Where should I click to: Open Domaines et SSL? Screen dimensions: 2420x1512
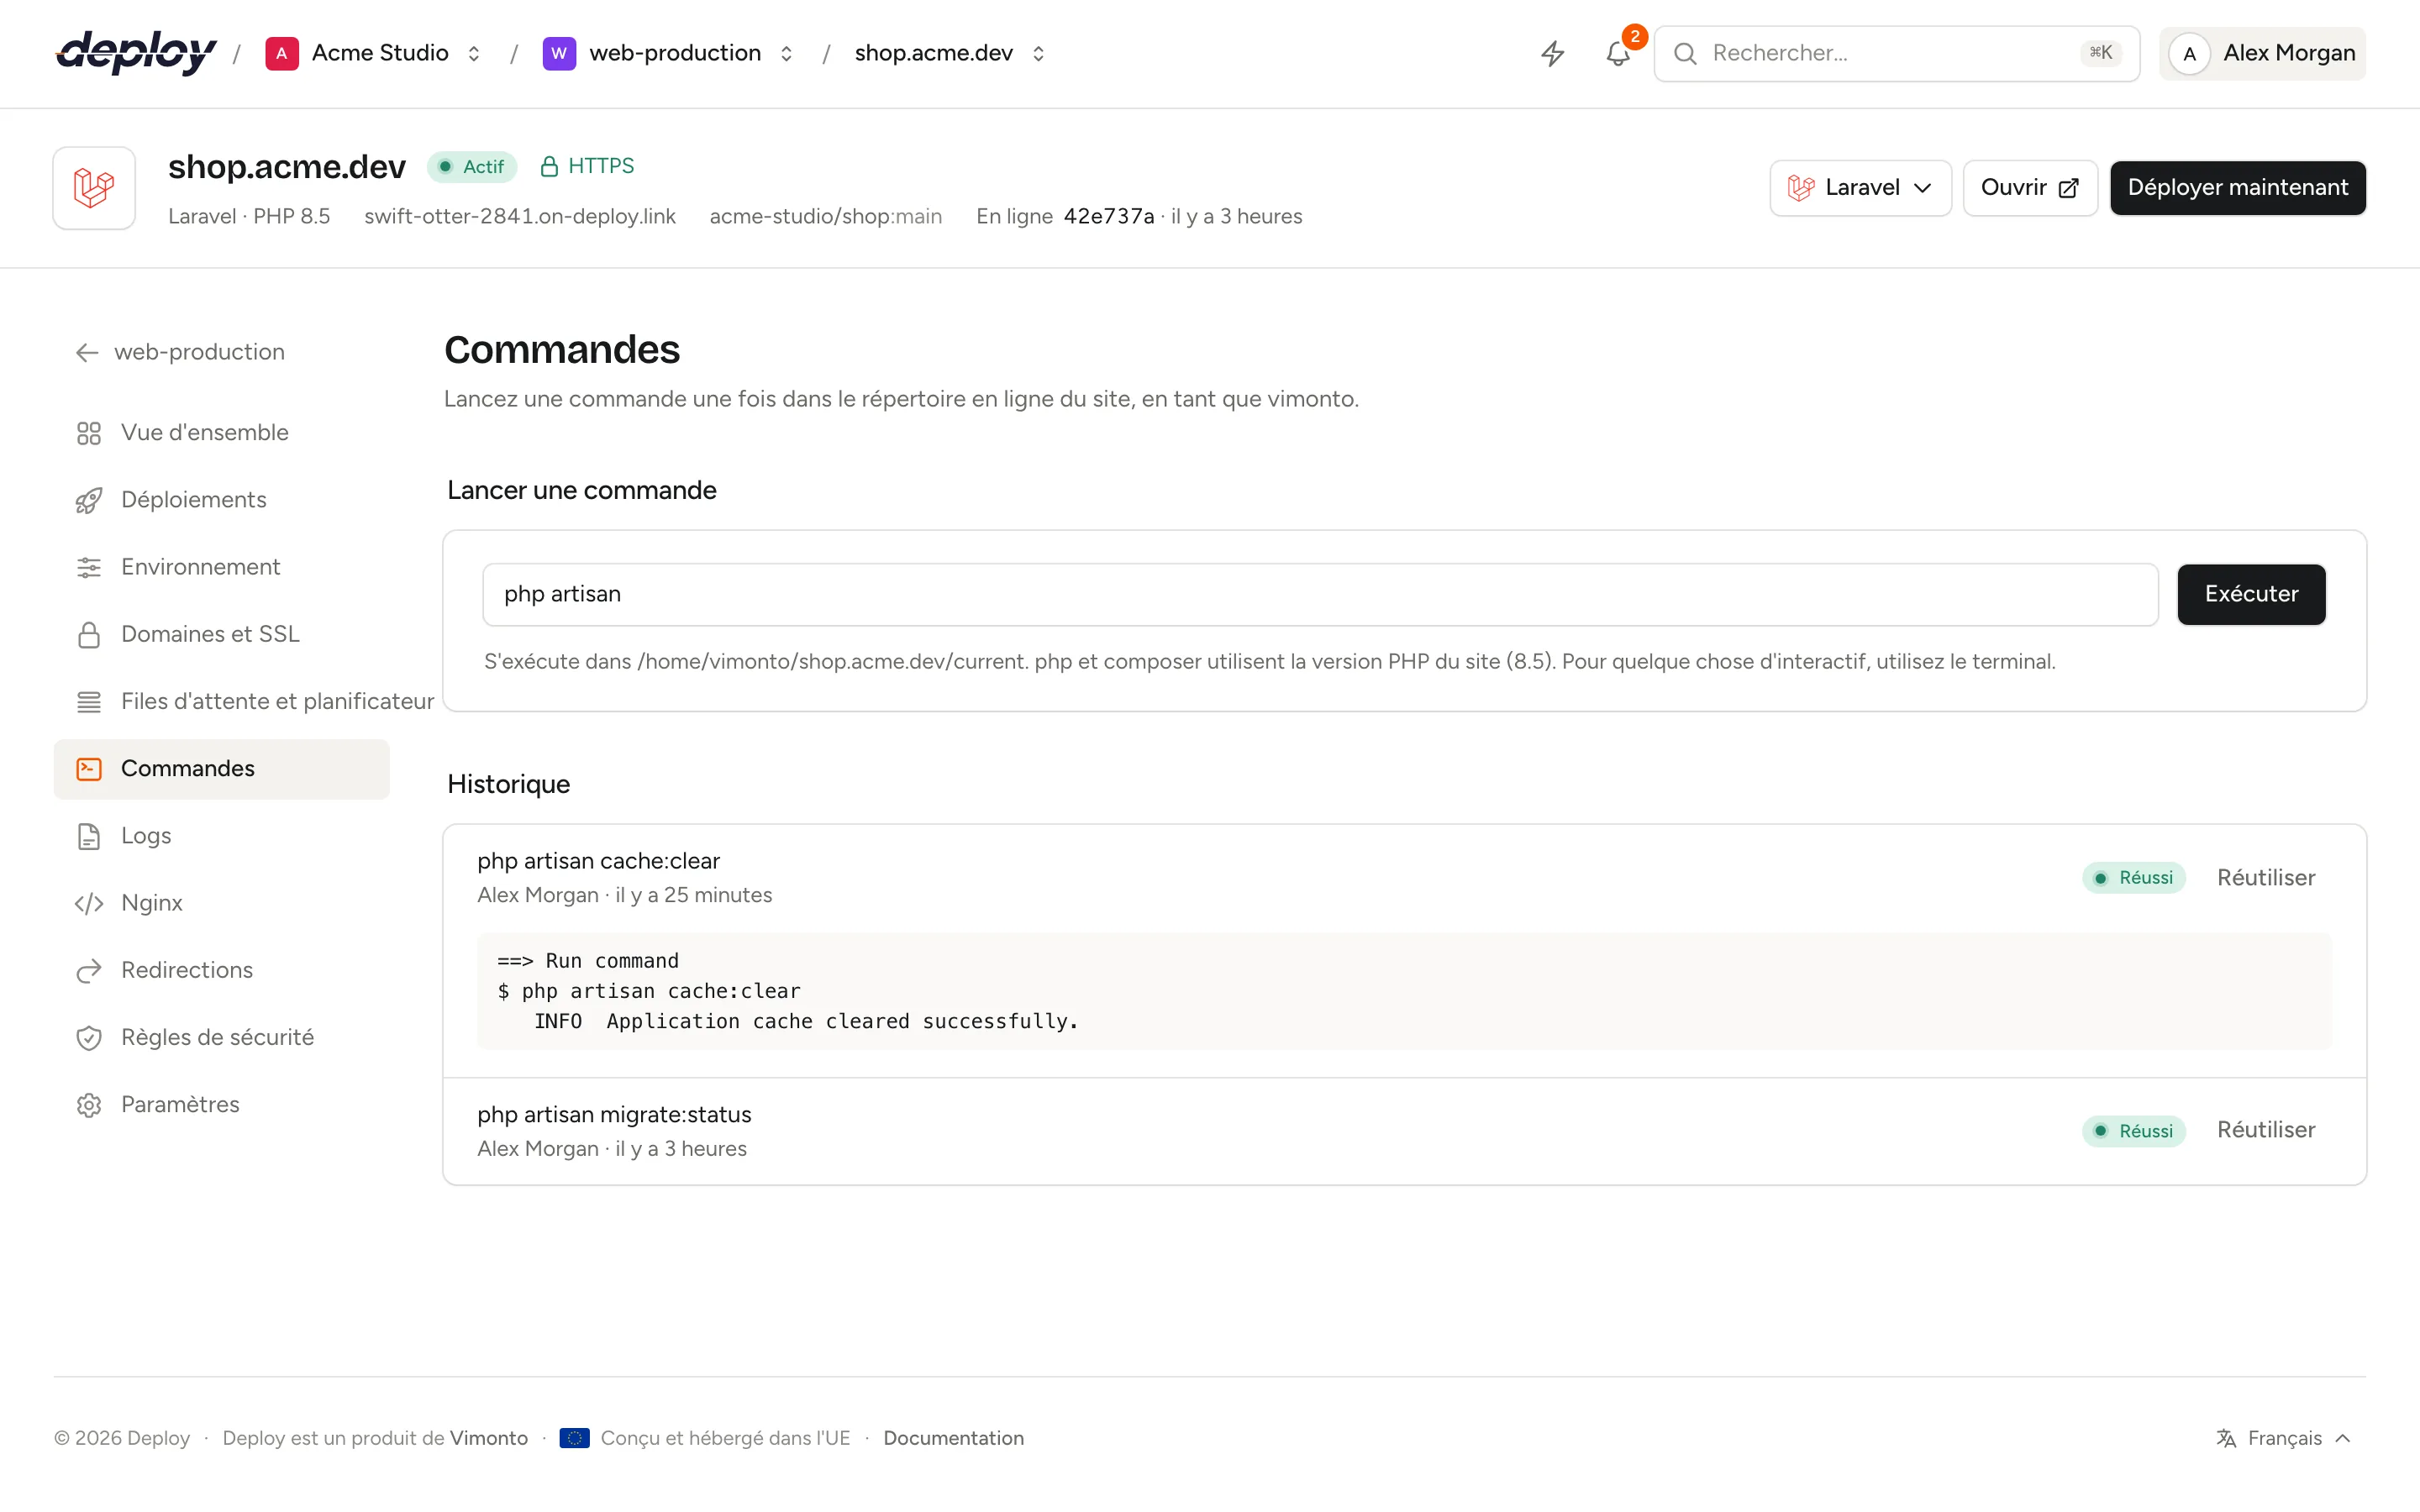pyautogui.click(x=222, y=634)
